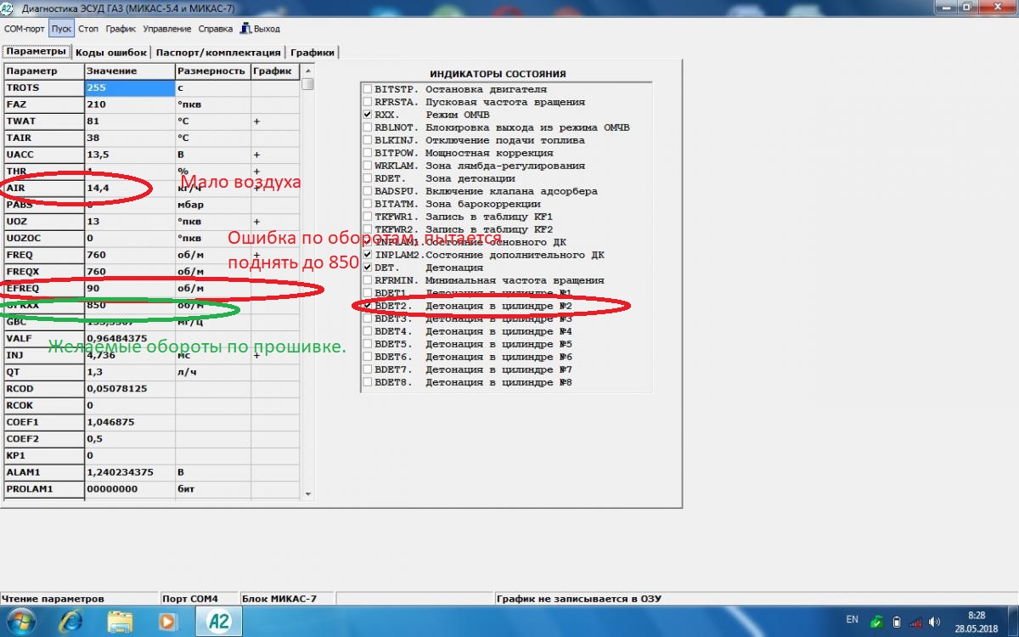Viewport: 1019px width, 637px height.
Task: Open the График menu
Action: 121,28
